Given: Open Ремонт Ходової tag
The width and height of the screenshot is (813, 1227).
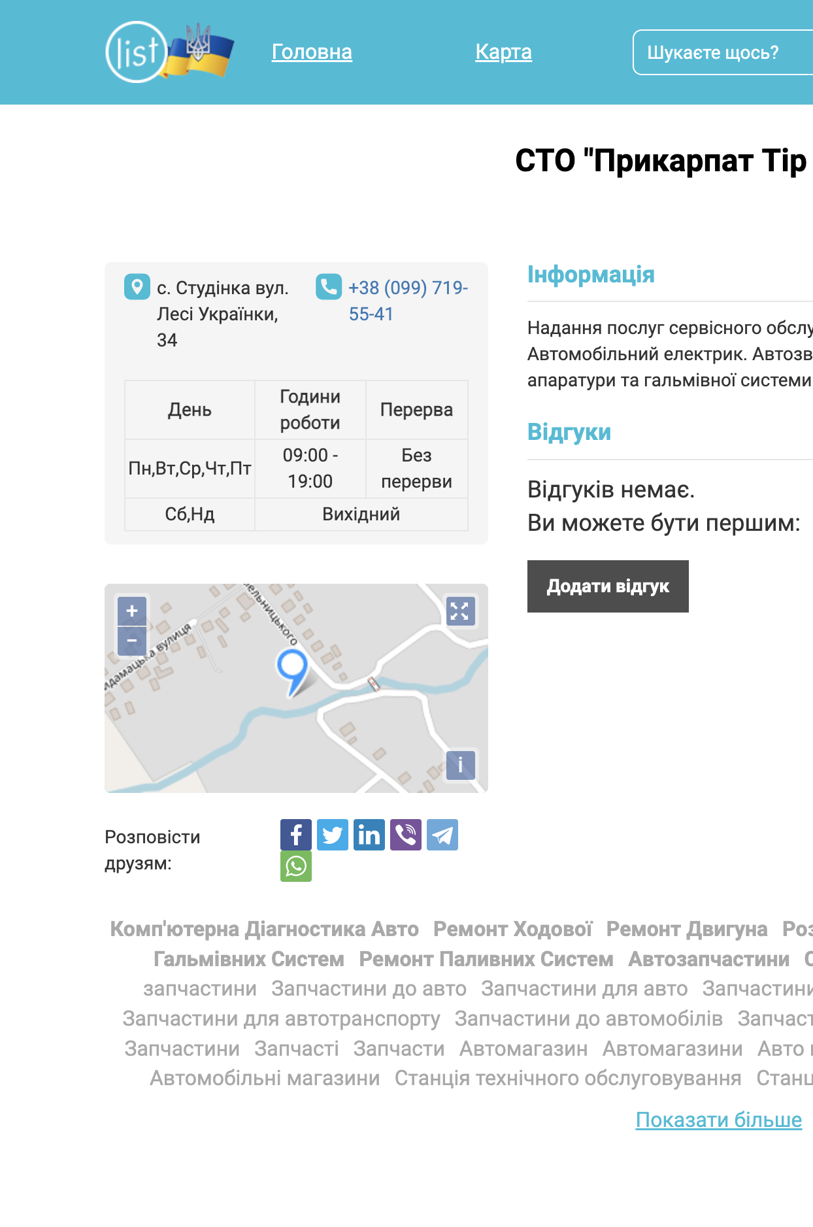Looking at the screenshot, I should (512, 929).
